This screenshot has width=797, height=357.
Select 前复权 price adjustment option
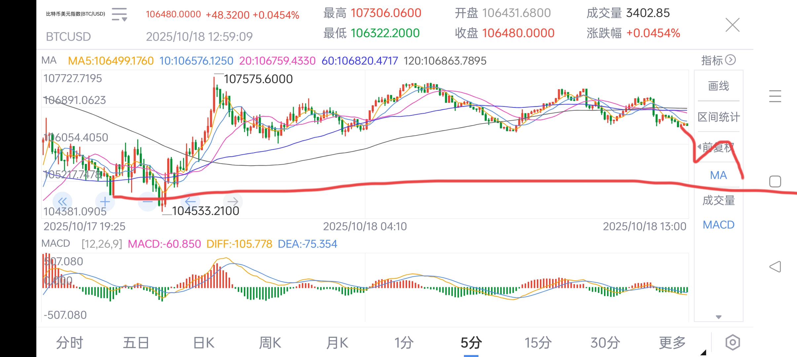[718, 146]
